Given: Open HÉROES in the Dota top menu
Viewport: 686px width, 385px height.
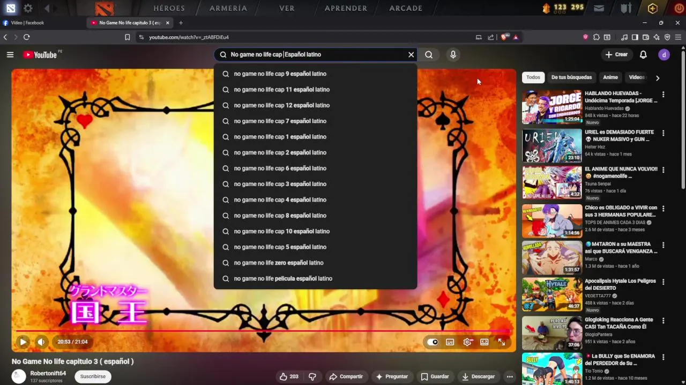Looking at the screenshot, I should (169, 8).
